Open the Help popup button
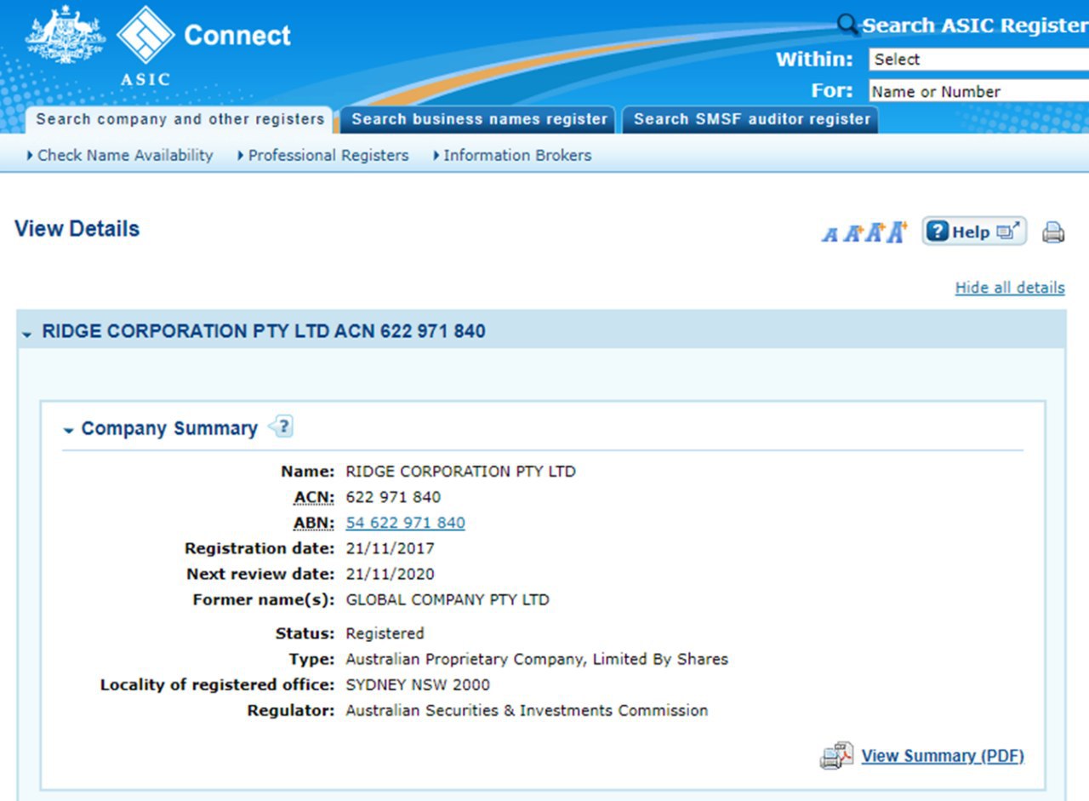The image size is (1089, 801). coord(974,232)
